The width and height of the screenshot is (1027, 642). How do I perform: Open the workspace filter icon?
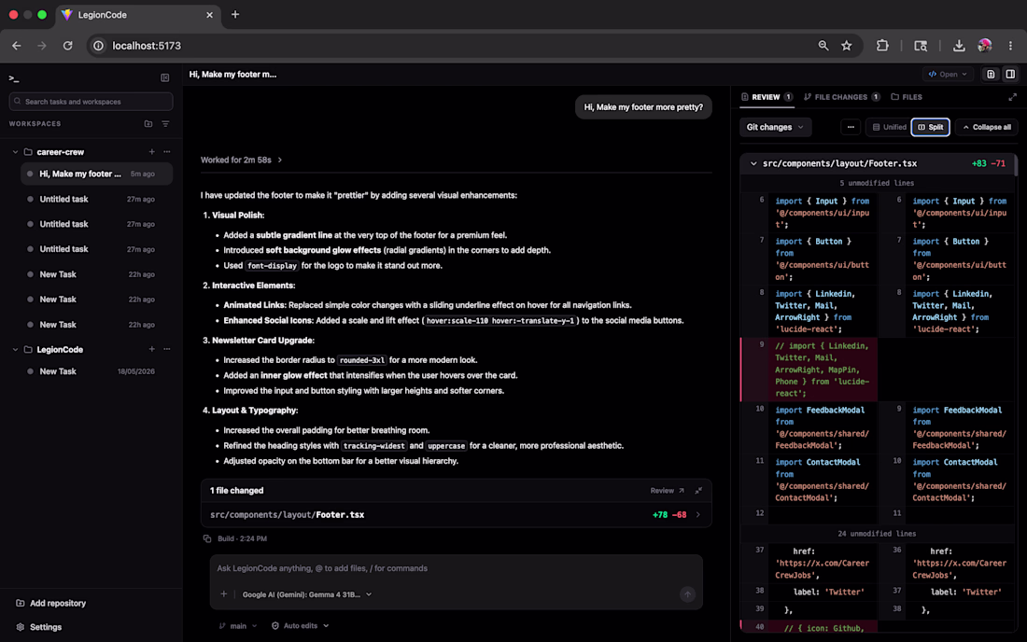click(x=165, y=124)
